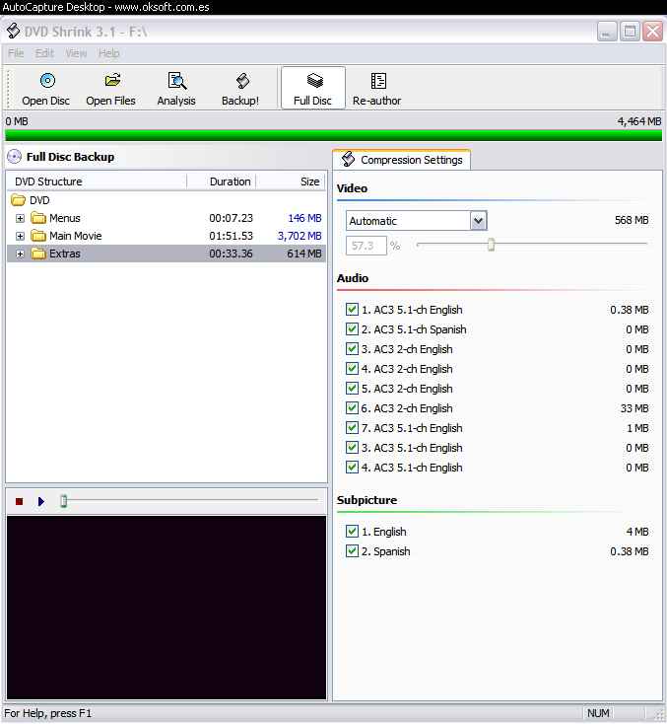This screenshot has height=724, width=667.
Task: Click the video size 568 MB value
Action: (632, 220)
